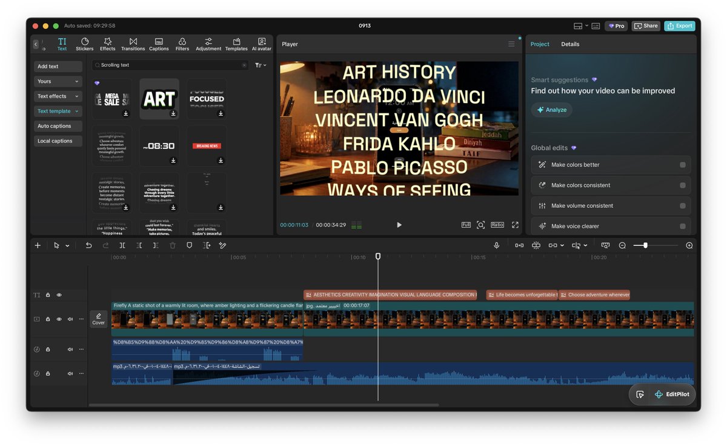Screen dimensions: 727x446
Task: Enable Make colors better checkbox
Action: click(683, 165)
